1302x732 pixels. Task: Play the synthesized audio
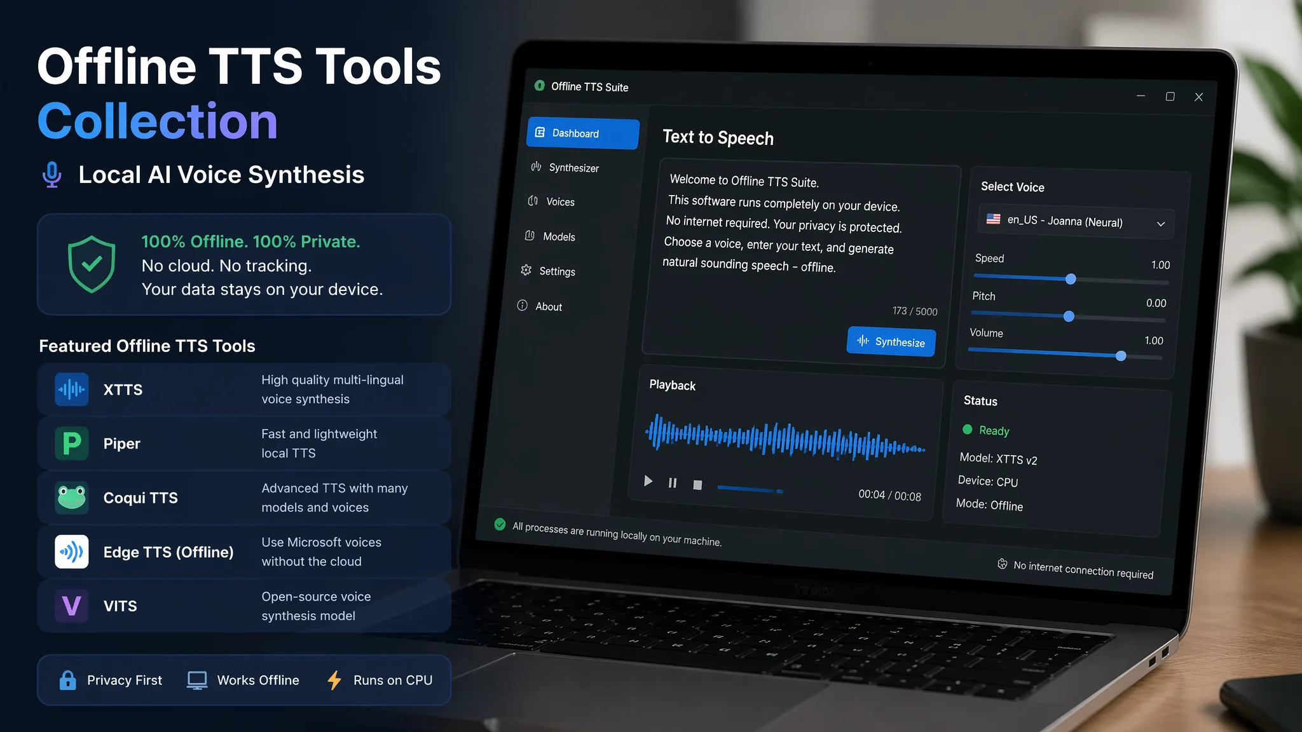coord(648,481)
